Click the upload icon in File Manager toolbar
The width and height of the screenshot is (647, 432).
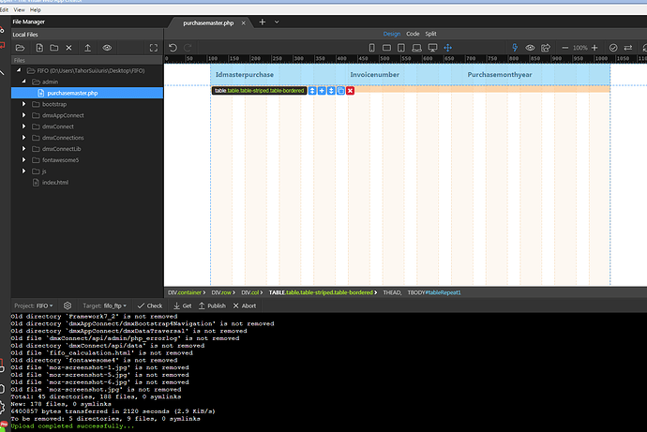87,47
